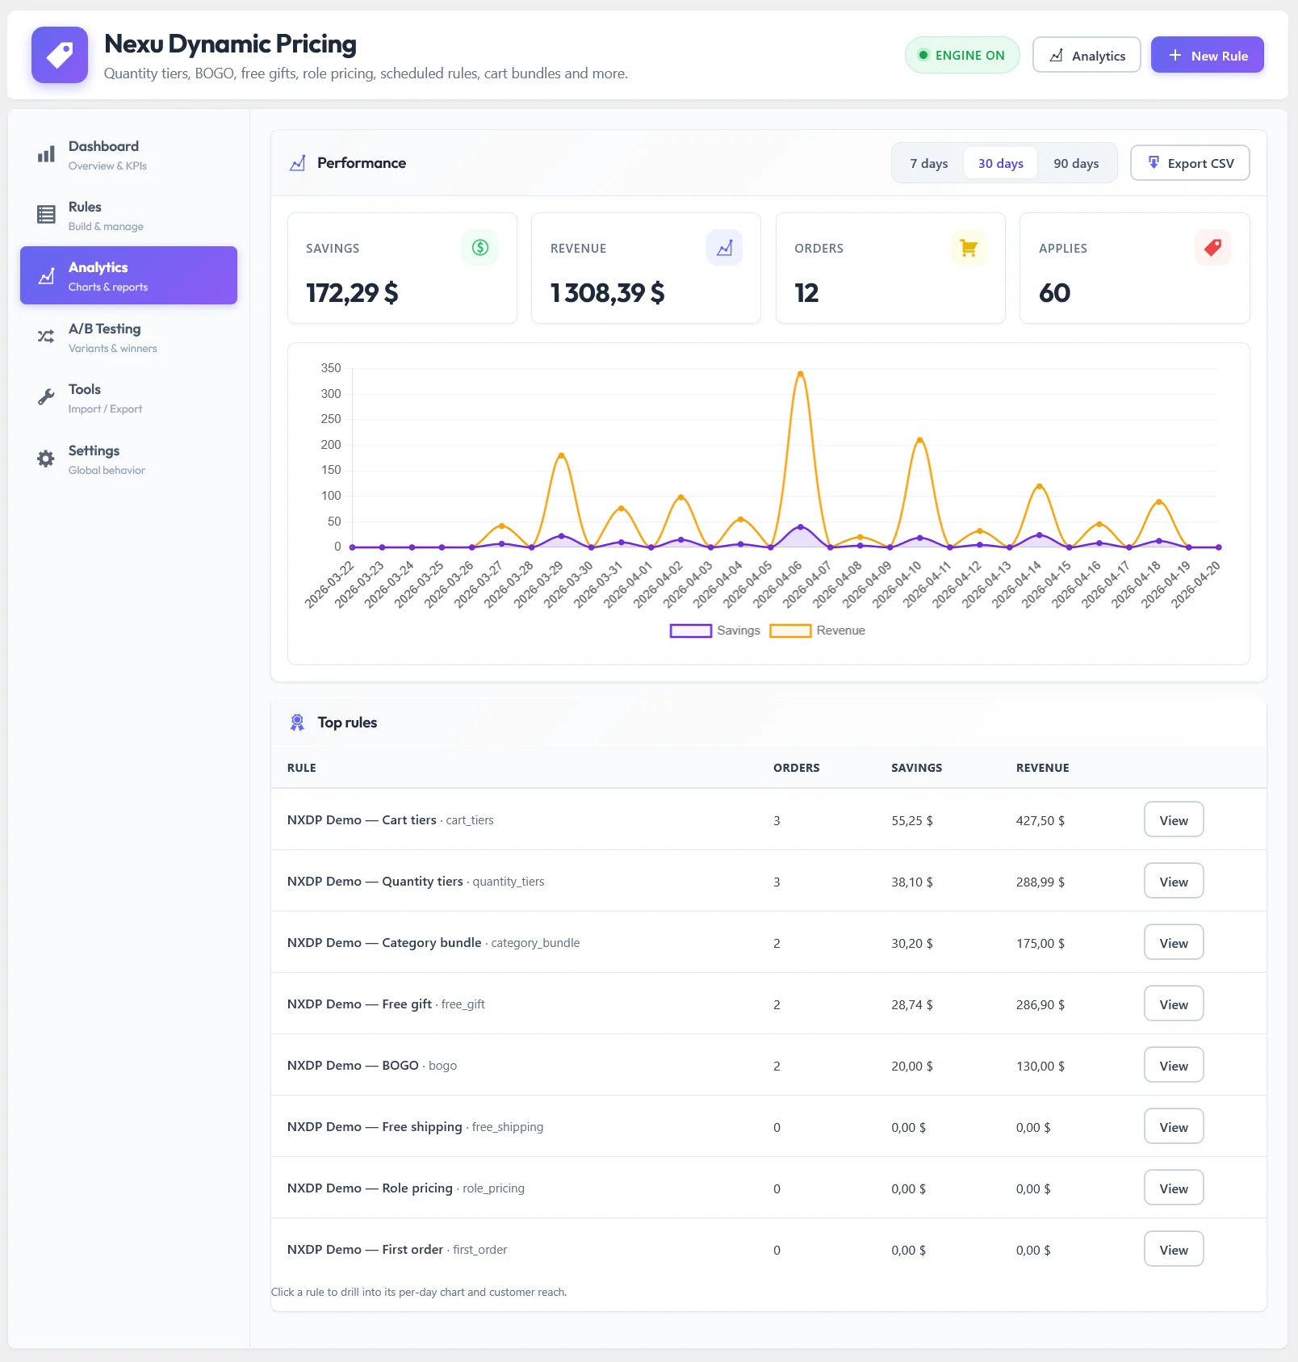The height and width of the screenshot is (1362, 1298).
Task: Click the 2026-03-29 revenue data point
Action: (x=561, y=455)
